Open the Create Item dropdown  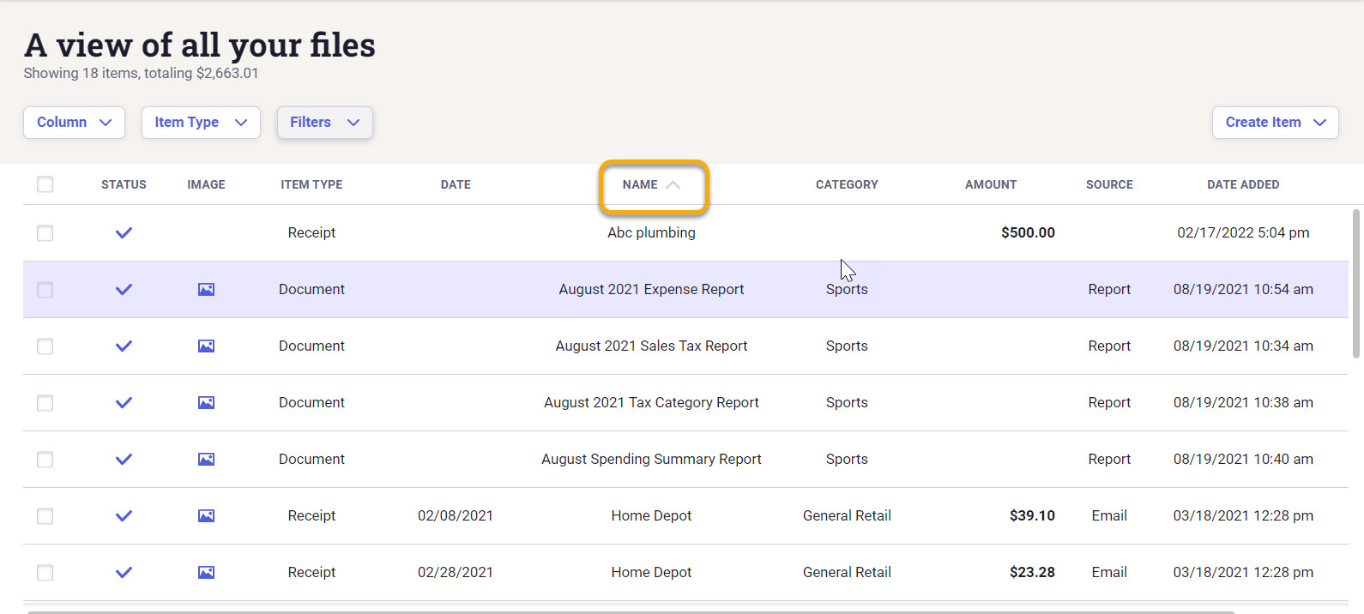point(1276,122)
